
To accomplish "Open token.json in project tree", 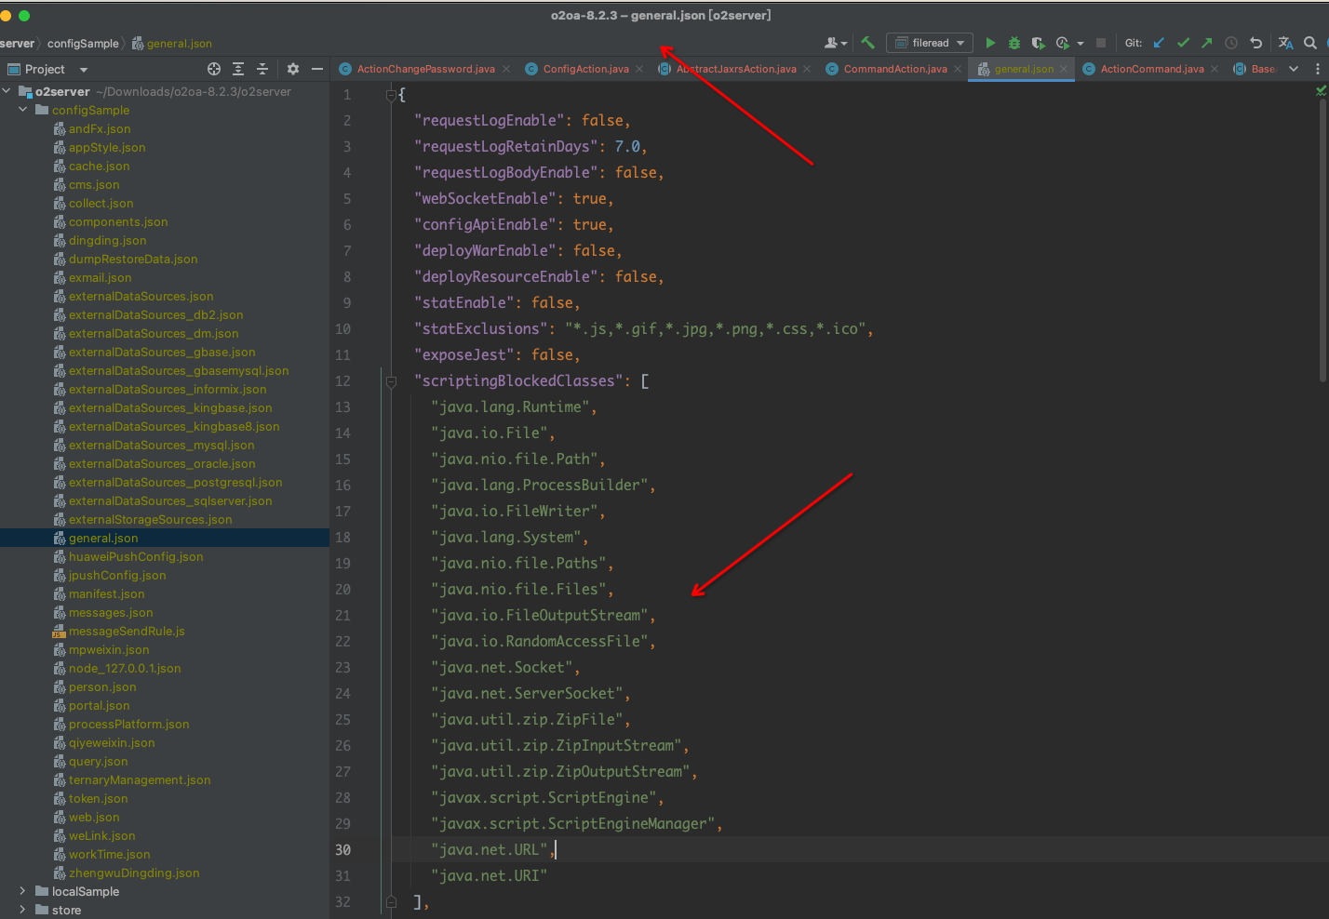I will (98, 798).
